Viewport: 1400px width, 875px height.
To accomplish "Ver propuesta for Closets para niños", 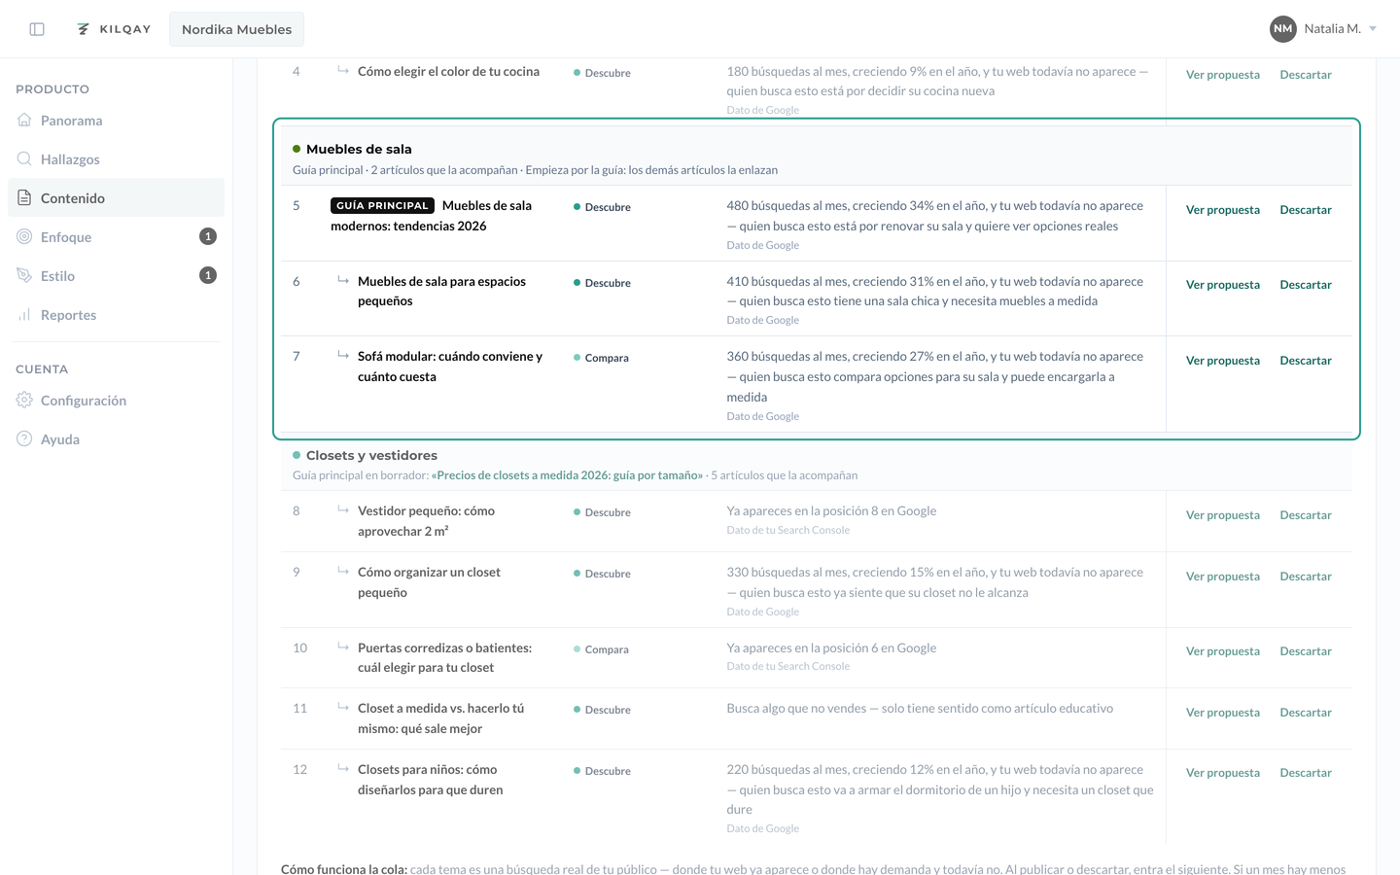I will pyautogui.click(x=1222, y=773).
